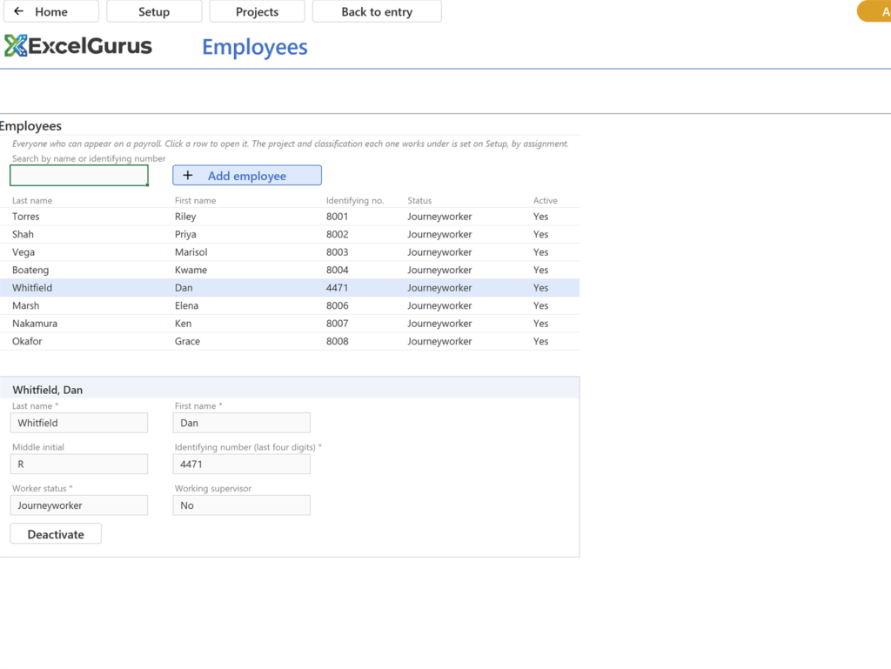The image size is (891, 669).
Task: Edit the Last name field Whitfield
Action: (79, 423)
